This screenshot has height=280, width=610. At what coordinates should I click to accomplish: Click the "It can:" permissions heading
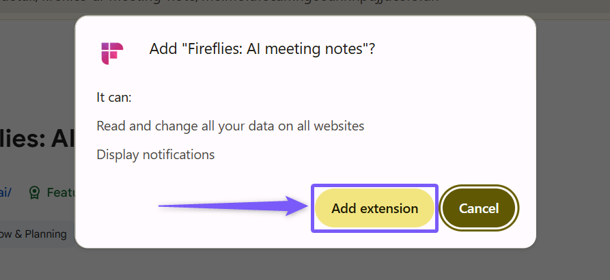click(114, 97)
